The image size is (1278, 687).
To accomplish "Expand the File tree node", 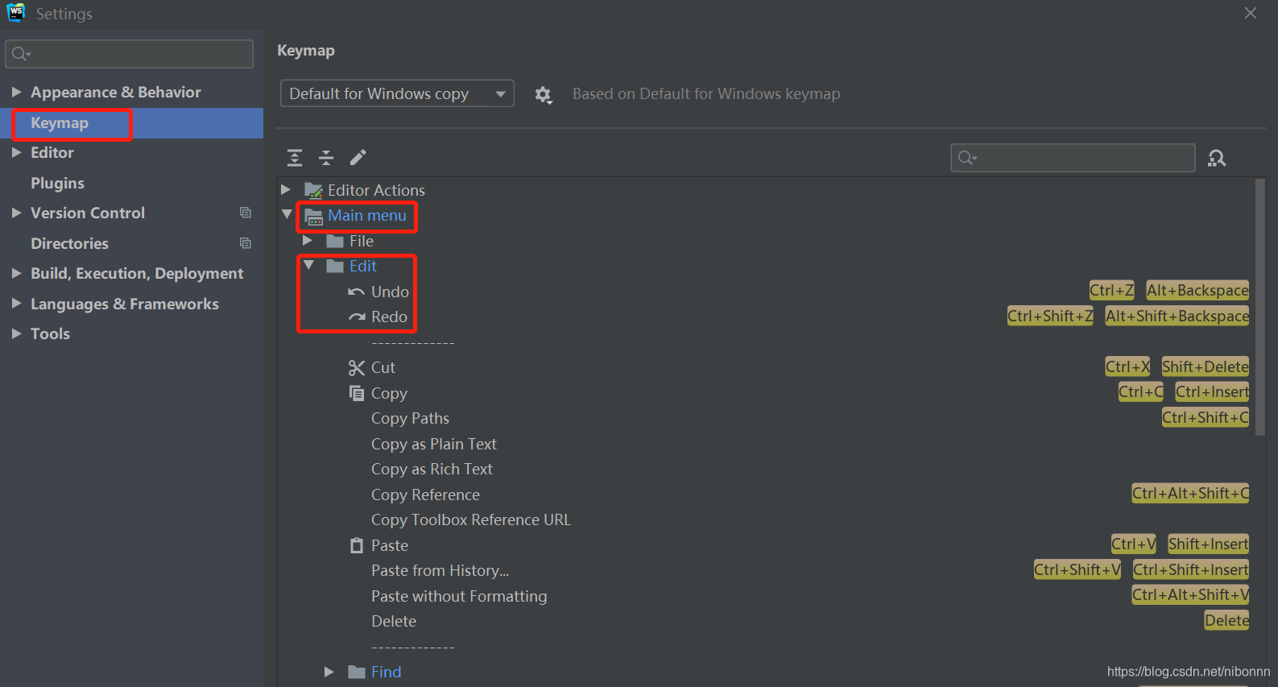I will click(307, 240).
